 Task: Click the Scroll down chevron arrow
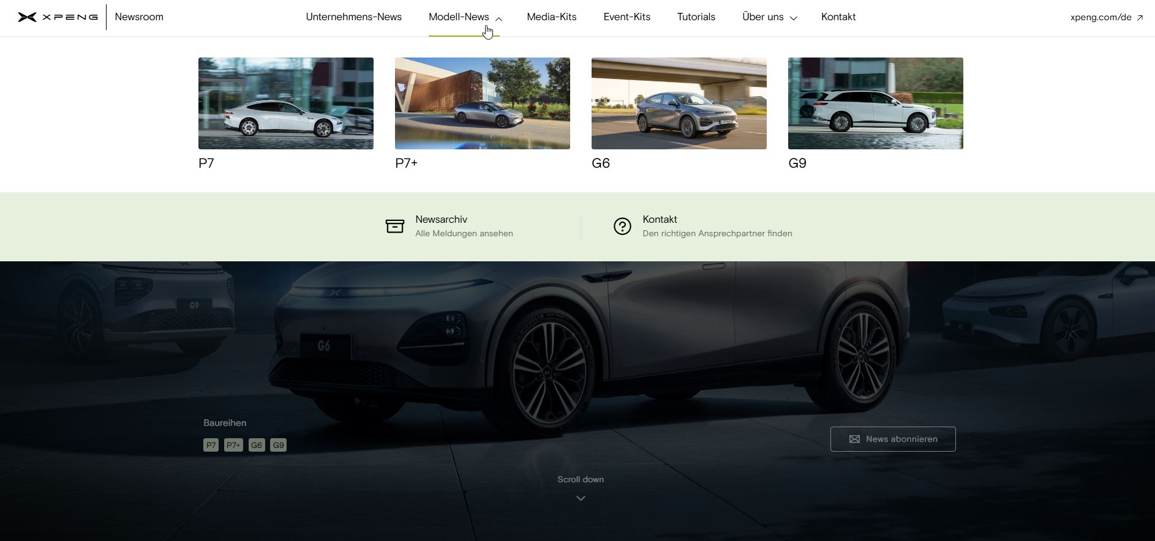click(581, 498)
